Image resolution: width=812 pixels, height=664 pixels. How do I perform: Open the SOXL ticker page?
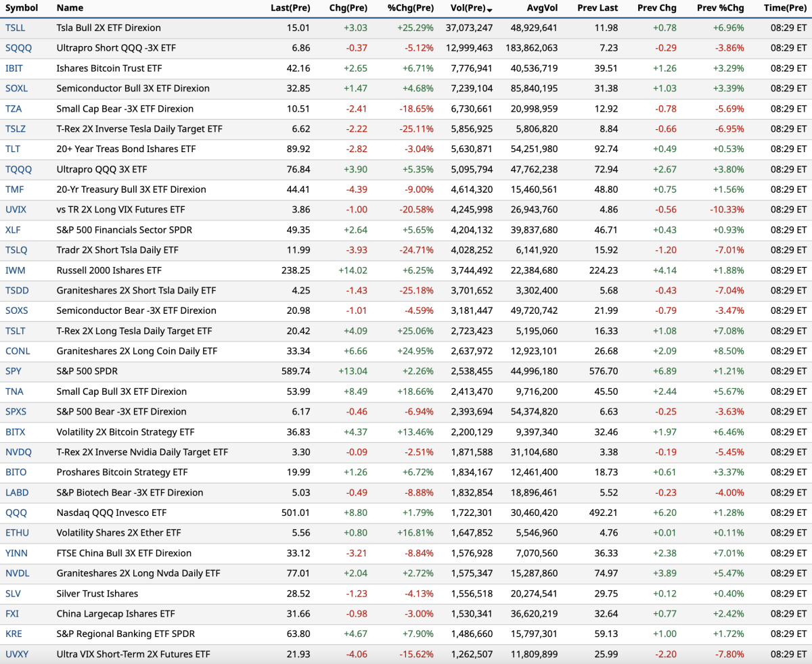click(17, 89)
